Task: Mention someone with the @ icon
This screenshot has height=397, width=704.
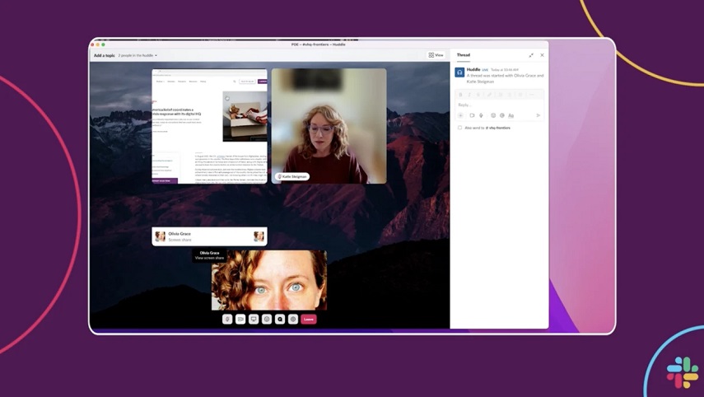Action: click(x=502, y=115)
